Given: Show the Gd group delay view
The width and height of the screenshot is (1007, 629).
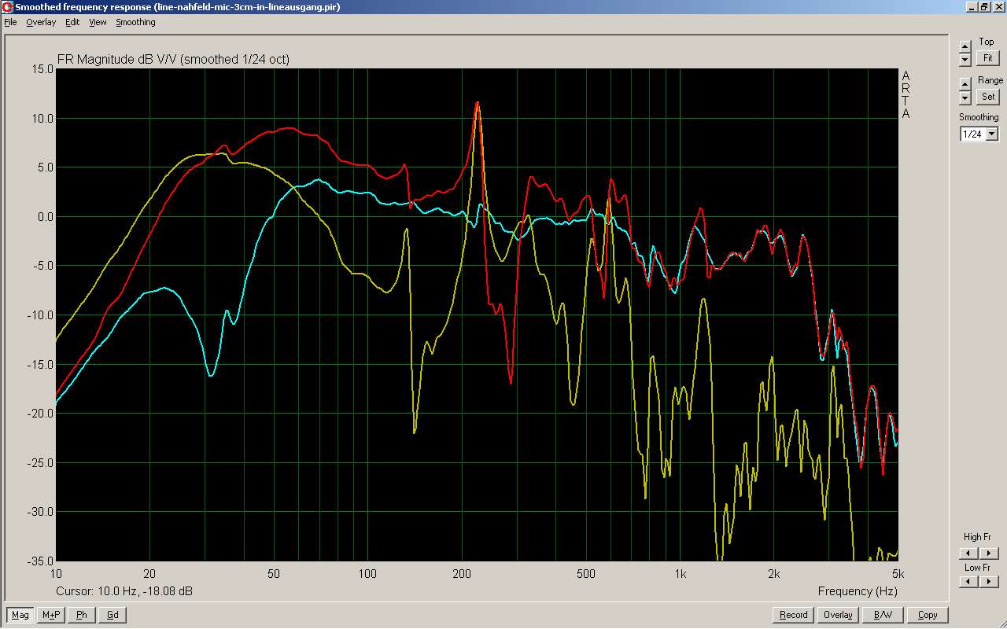Looking at the screenshot, I should click(x=113, y=615).
